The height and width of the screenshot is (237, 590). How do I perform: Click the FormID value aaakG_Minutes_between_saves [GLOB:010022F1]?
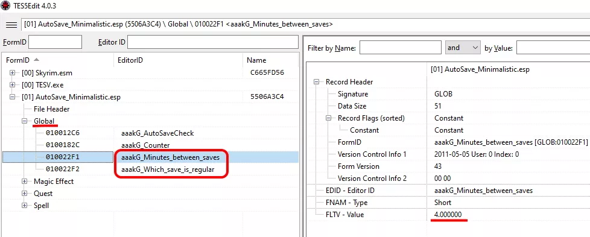pyautogui.click(x=511, y=142)
